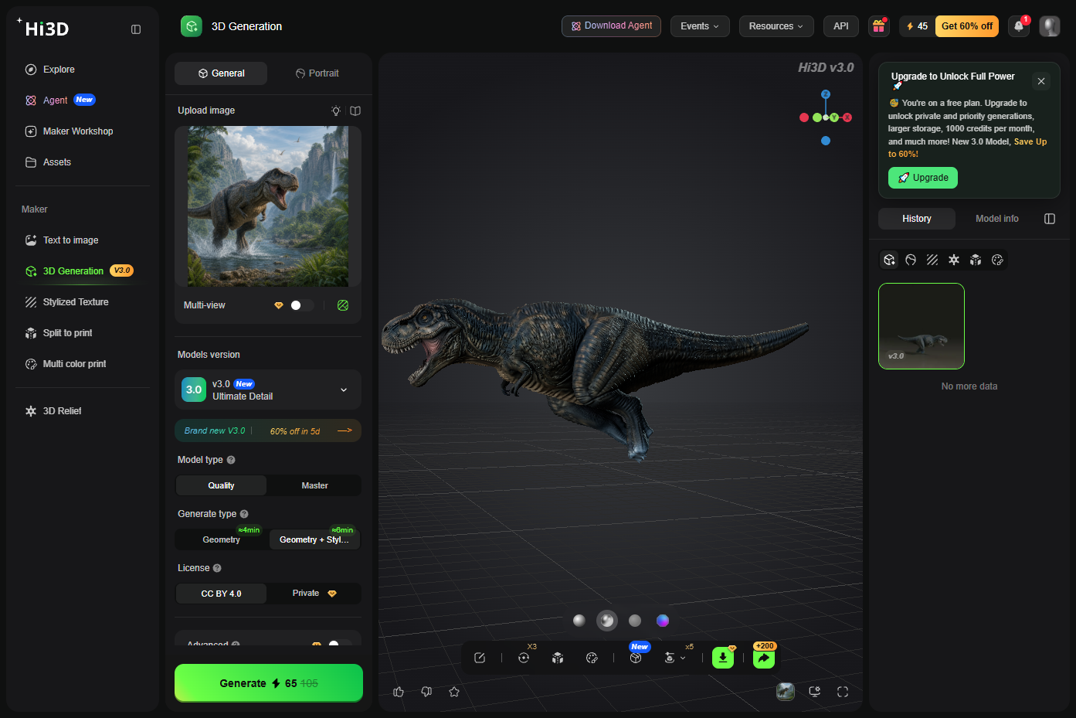Expand the Models version v3.0 dropdown
This screenshot has height=718, width=1076.
(268, 390)
